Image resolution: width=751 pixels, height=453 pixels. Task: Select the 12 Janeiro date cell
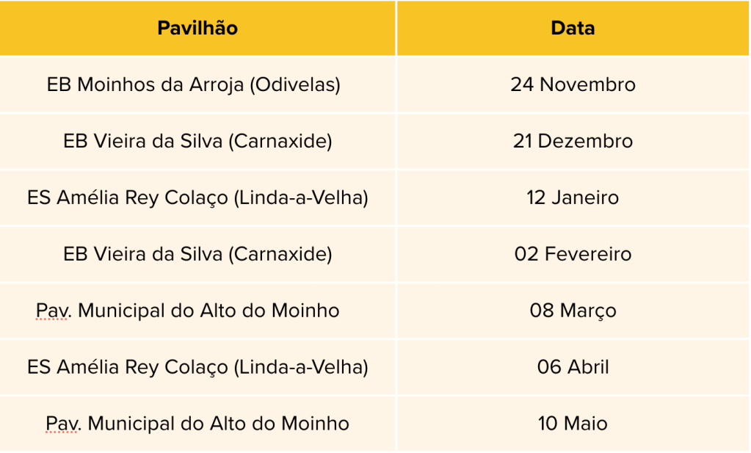point(573,197)
